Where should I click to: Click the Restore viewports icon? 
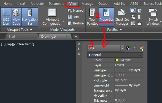click(70, 23)
